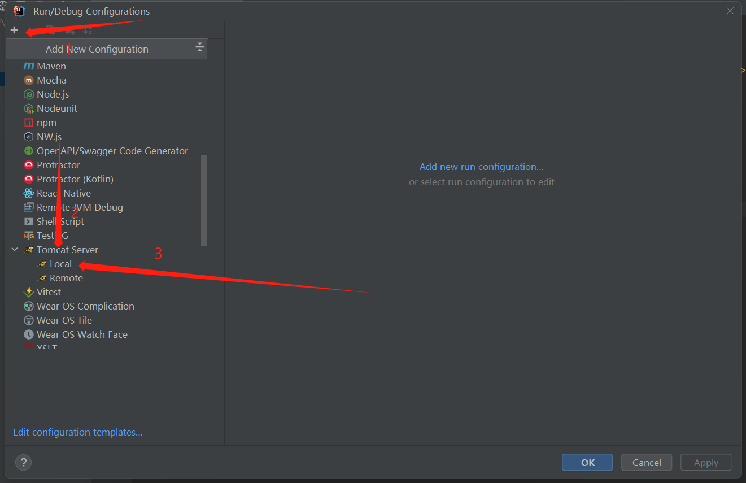
Task: Click the Remote JVM Debug icon
Action: point(29,207)
